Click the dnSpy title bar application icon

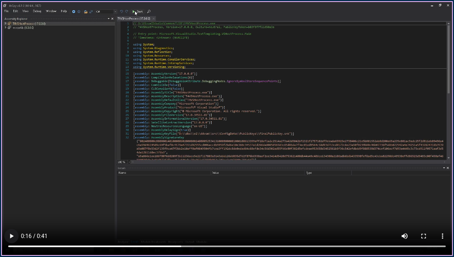5,6
